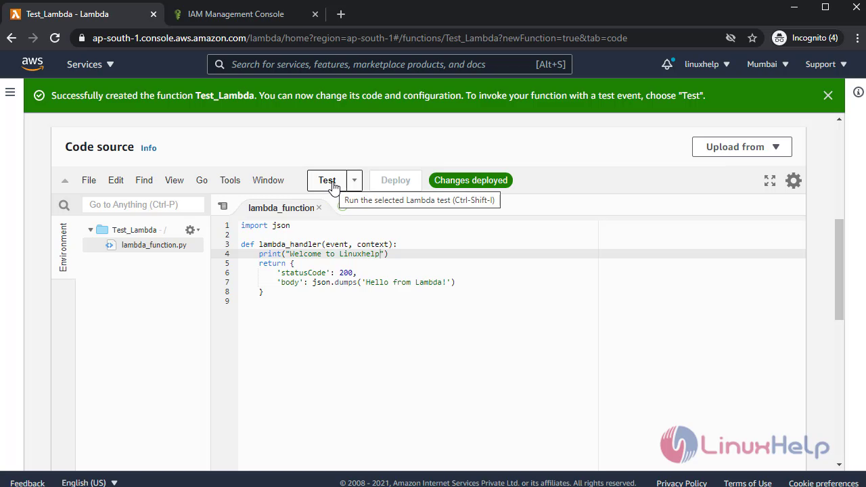
Task: Open the info panel circle icon
Action: [x=858, y=92]
